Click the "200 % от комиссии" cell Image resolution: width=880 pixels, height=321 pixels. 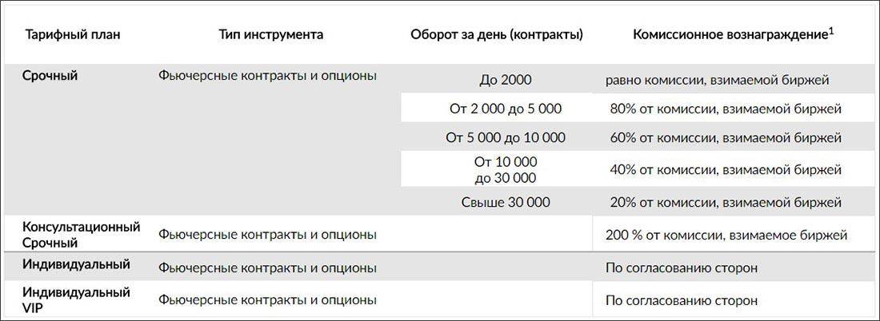[726, 236]
